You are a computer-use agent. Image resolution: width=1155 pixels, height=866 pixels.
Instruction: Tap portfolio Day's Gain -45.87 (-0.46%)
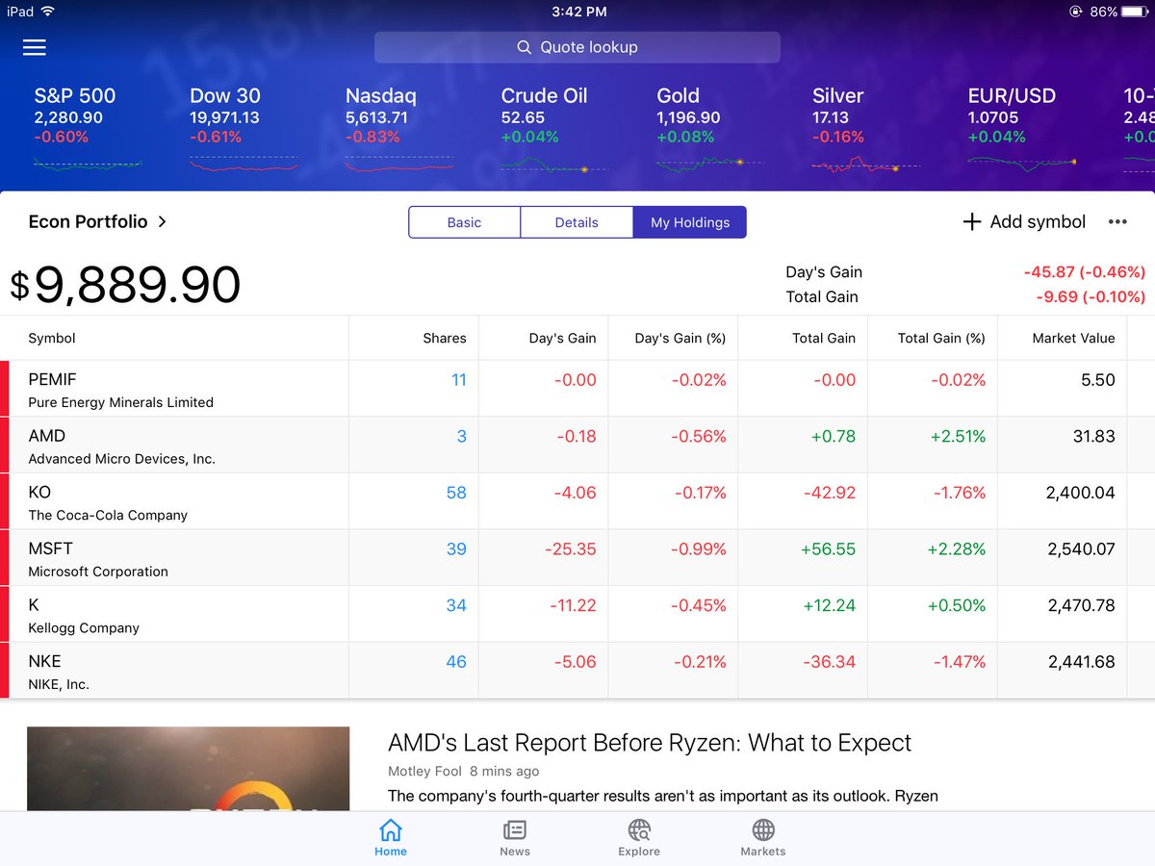click(1085, 272)
